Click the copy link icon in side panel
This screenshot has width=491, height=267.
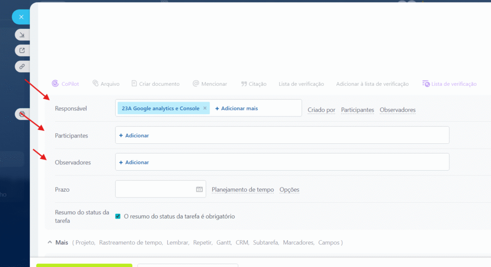click(22, 66)
